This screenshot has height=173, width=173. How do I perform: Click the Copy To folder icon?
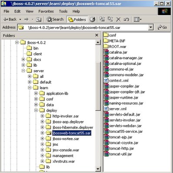110,19
